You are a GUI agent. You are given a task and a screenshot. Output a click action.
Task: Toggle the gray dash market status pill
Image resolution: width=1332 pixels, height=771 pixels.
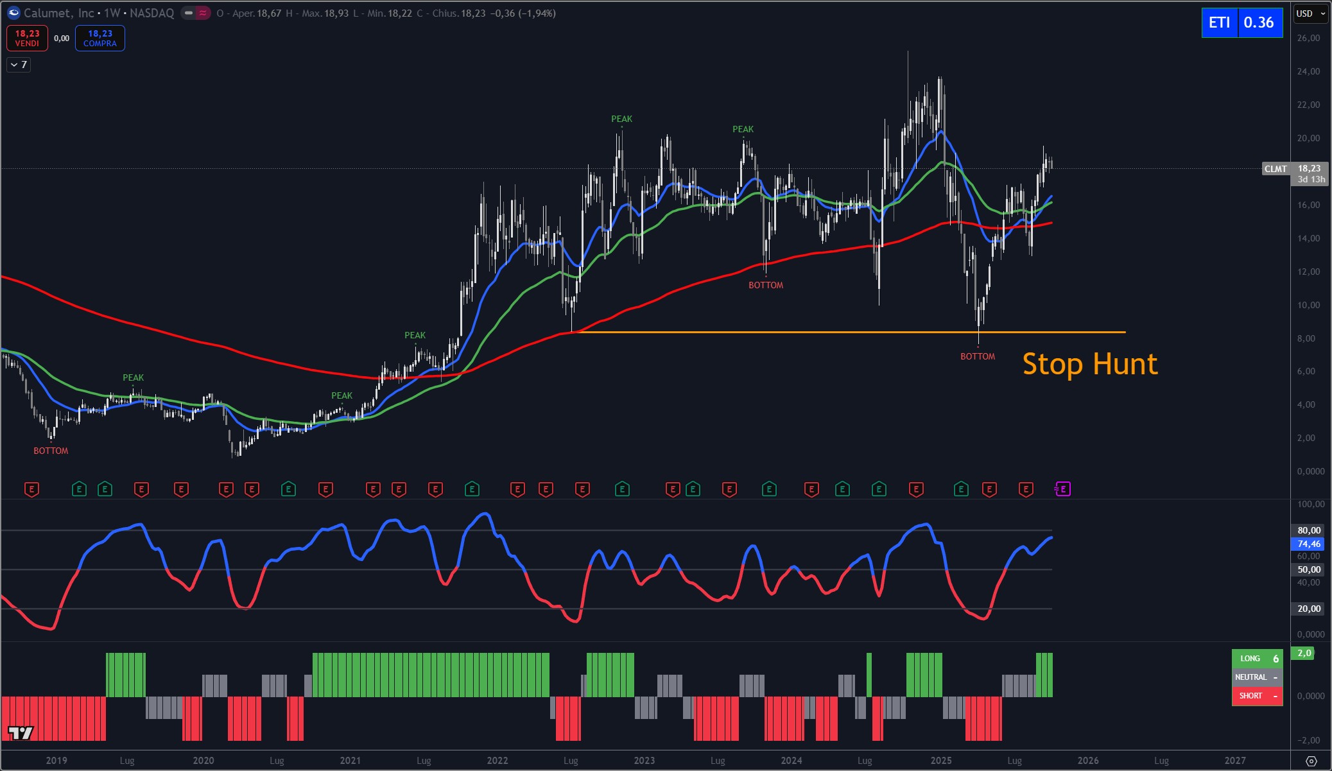click(189, 13)
